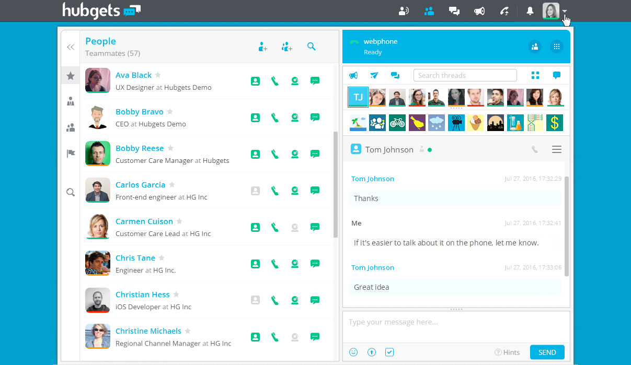The width and height of the screenshot is (631, 365).
Task: Open the webphone dial pad
Action: click(x=557, y=46)
